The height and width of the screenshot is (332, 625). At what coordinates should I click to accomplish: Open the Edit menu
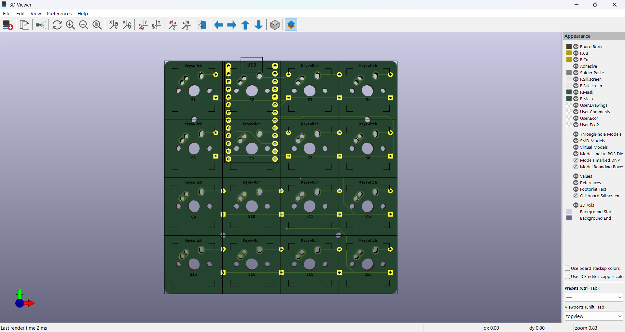click(21, 14)
